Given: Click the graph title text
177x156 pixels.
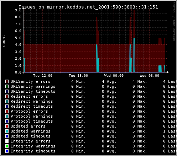Looking at the screenshot, I should tap(88, 7).
